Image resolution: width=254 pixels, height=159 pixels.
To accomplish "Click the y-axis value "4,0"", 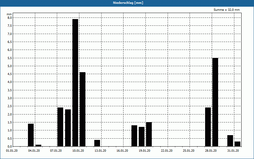I will pyautogui.click(x=10, y=82).
